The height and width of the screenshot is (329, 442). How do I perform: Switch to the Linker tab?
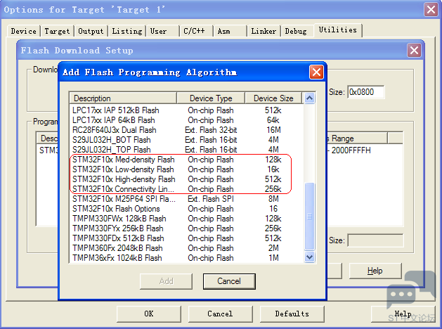(264, 31)
